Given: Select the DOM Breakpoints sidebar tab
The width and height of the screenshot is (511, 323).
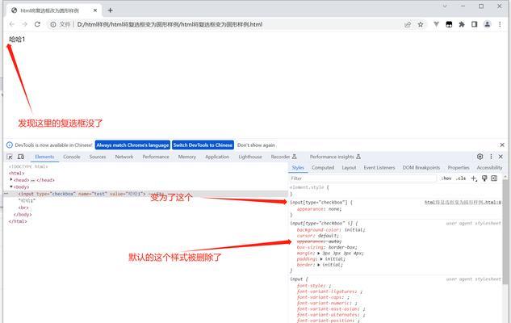Looking at the screenshot, I should [421, 167].
